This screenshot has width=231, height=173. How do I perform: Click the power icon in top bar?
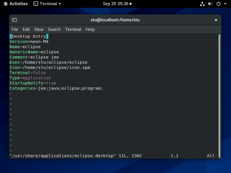click(x=219, y=4)
